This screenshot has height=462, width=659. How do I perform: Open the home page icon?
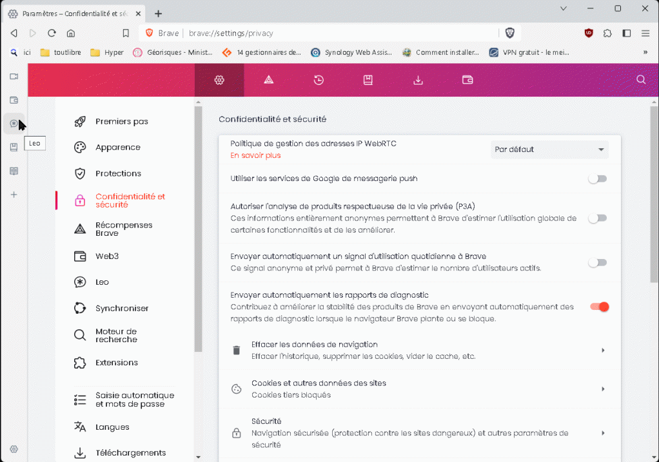pyautogui.click(x=71, y=33)
